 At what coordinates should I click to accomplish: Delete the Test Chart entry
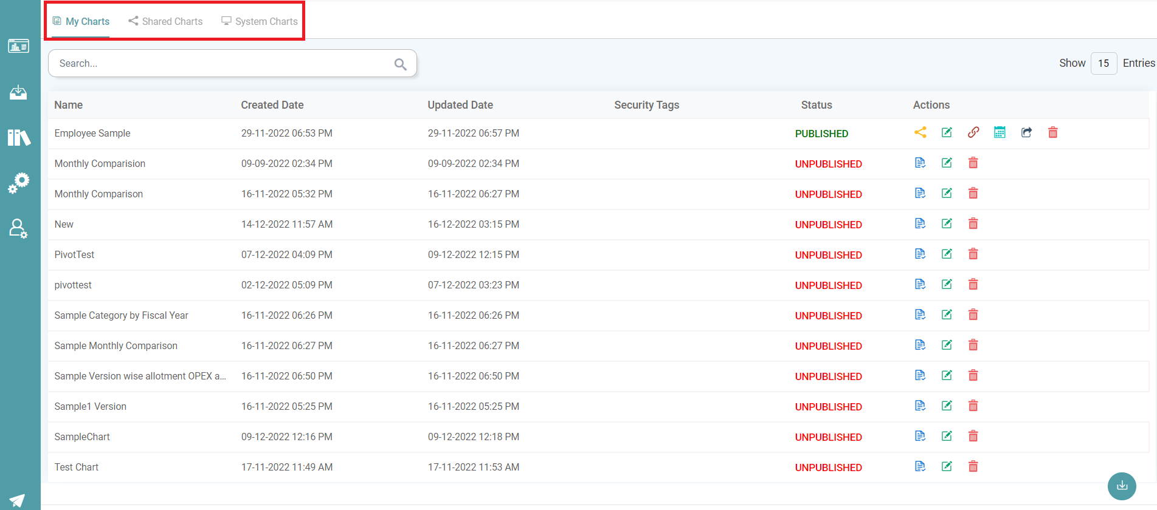click(973, 466)
